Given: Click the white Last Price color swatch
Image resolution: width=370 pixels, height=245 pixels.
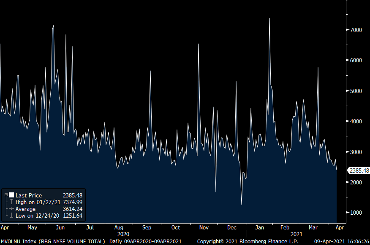Looking at the screenshot, I should [11, 195].
